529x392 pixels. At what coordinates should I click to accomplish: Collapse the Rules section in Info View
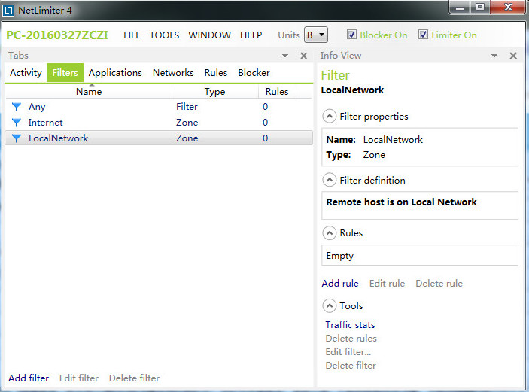pyautogui.click(x=330, y=233)
